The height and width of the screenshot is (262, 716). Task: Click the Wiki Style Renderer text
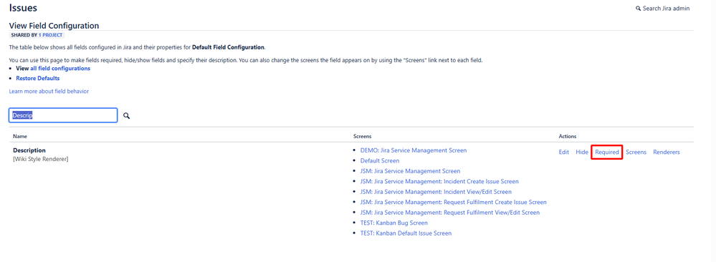[41, 159]
